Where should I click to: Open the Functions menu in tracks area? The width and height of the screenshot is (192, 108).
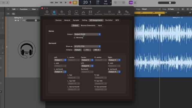[x=25, y=9]
